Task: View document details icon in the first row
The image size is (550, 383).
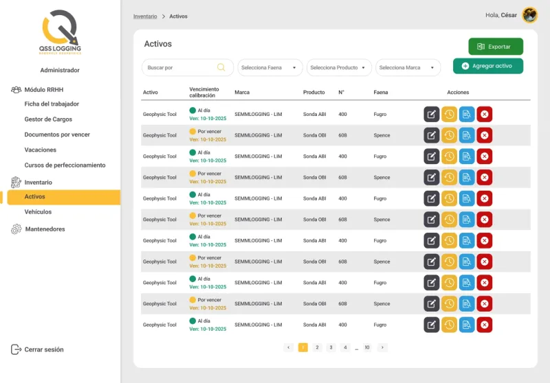Action: tap(467, 114)
